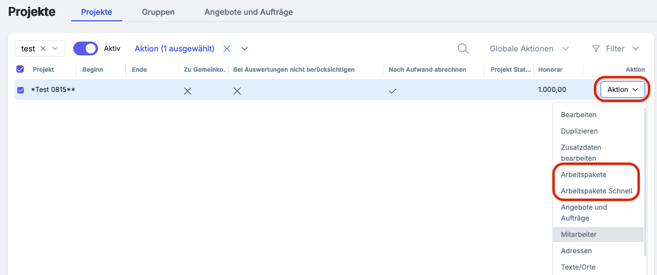Uncheck the *Test 0815** row checkbox
Screen dimensions: 657x275
[x=21, y=90]
